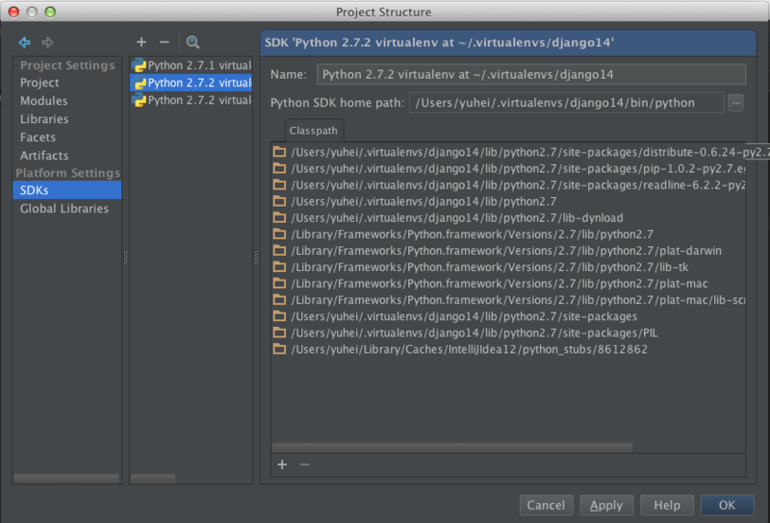The image size is (770, 523).
Task: Select the plat-darwin classpath entry
Action: point(508,251)
